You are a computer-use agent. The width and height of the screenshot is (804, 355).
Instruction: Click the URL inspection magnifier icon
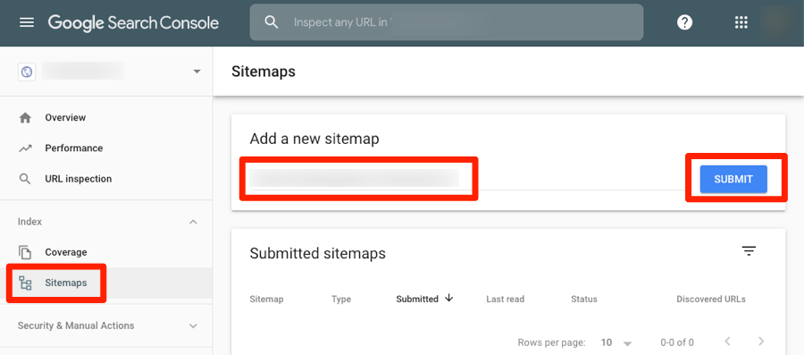click(x=25, y=179)
